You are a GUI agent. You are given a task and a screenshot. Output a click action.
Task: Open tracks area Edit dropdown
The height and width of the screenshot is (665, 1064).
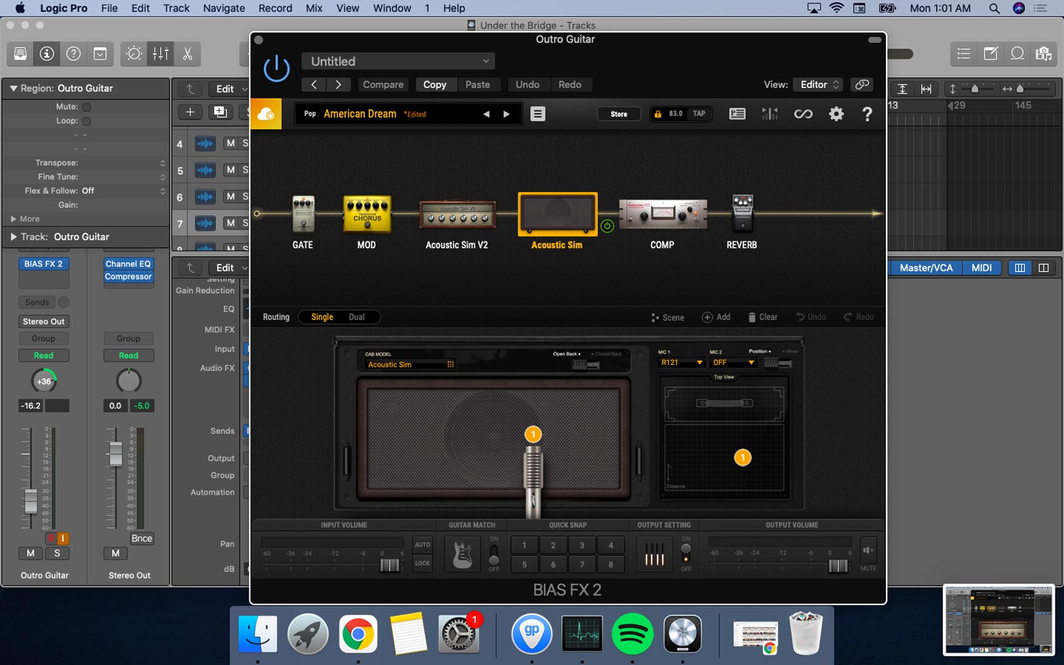230,89
